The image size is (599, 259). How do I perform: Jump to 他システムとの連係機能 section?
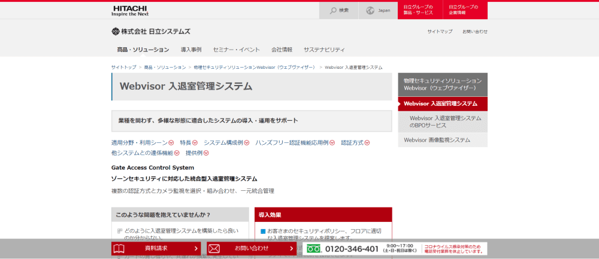143,153
